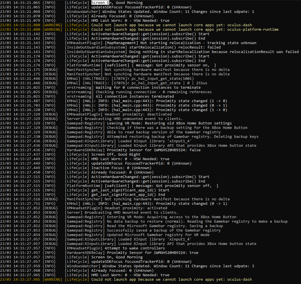Select 'get_last_significant_app_id() Start' line
Screen dimensions: 301x284
coord(85,190)
